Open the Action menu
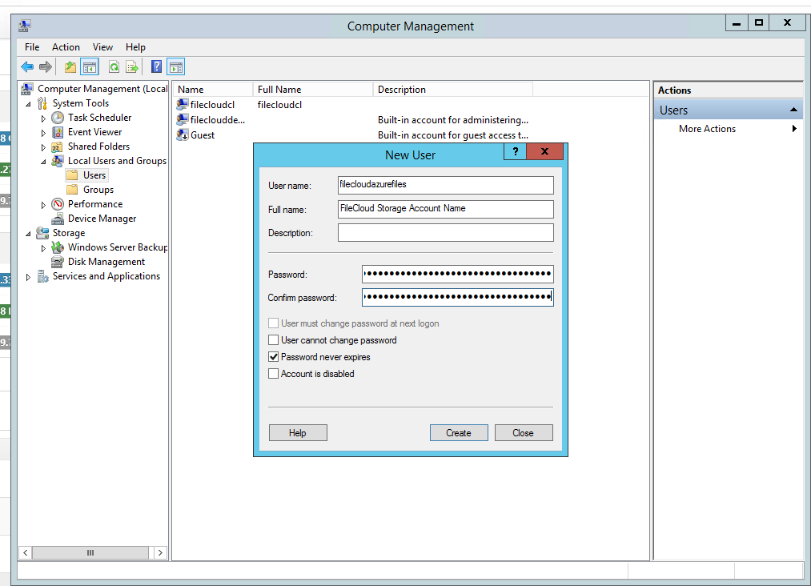This screenshot has height=586, width=811. [x=66, y=46]
